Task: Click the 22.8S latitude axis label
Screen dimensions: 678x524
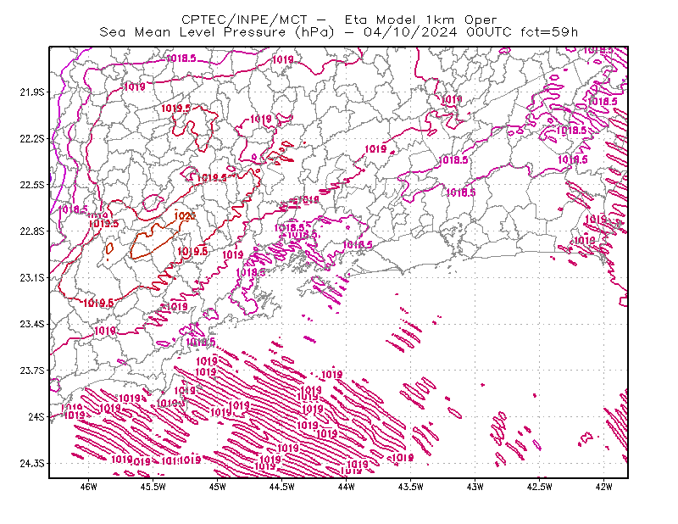Action: click(32, 231)
